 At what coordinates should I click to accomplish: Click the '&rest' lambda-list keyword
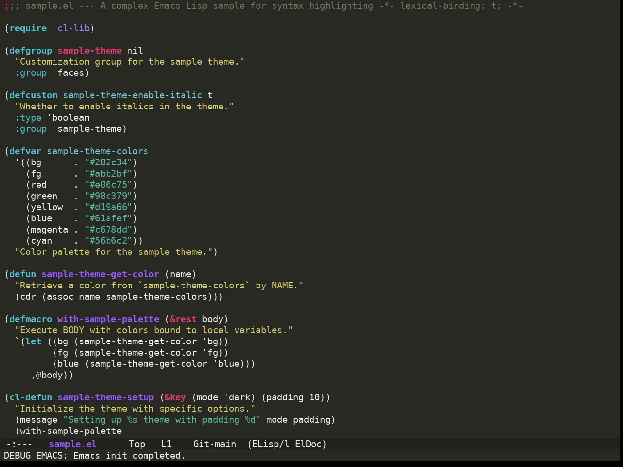click(183, 319)
